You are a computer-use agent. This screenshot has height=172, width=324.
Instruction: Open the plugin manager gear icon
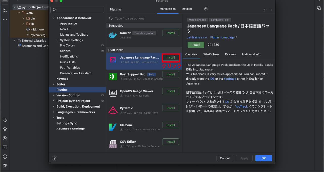coord(206,9)
